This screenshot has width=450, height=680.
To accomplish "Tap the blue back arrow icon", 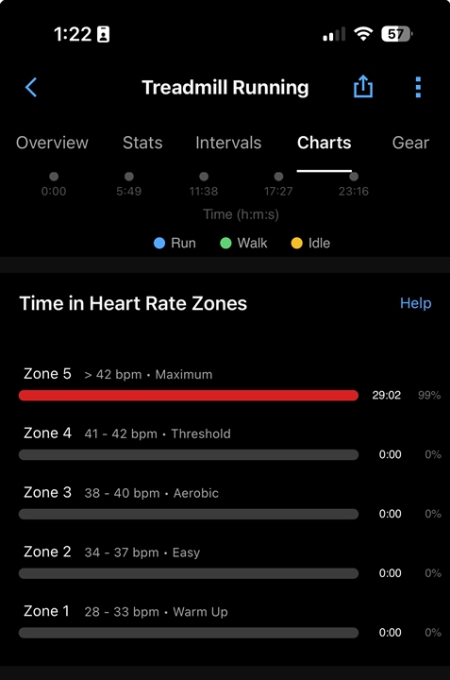I will coord(31,87).
